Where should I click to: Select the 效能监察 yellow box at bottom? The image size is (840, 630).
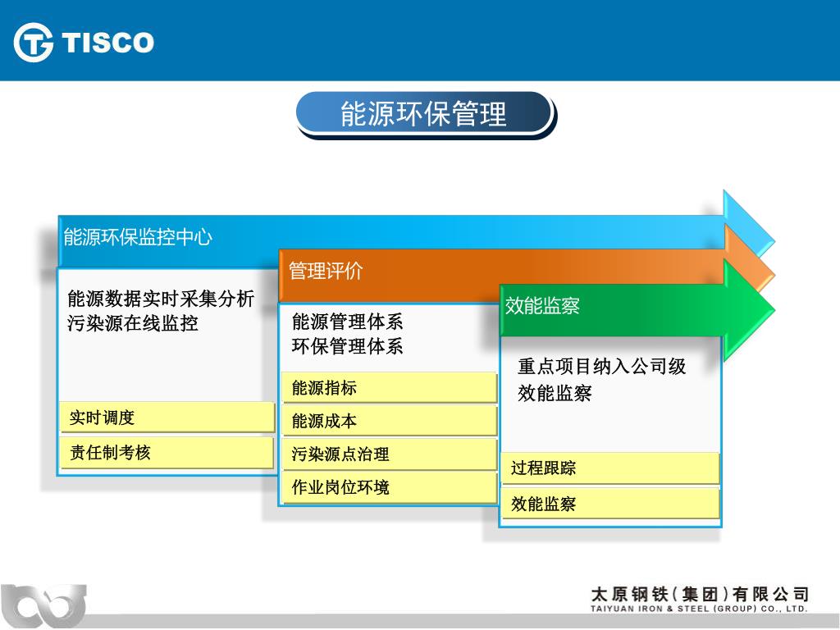click(x=610, y=504)
